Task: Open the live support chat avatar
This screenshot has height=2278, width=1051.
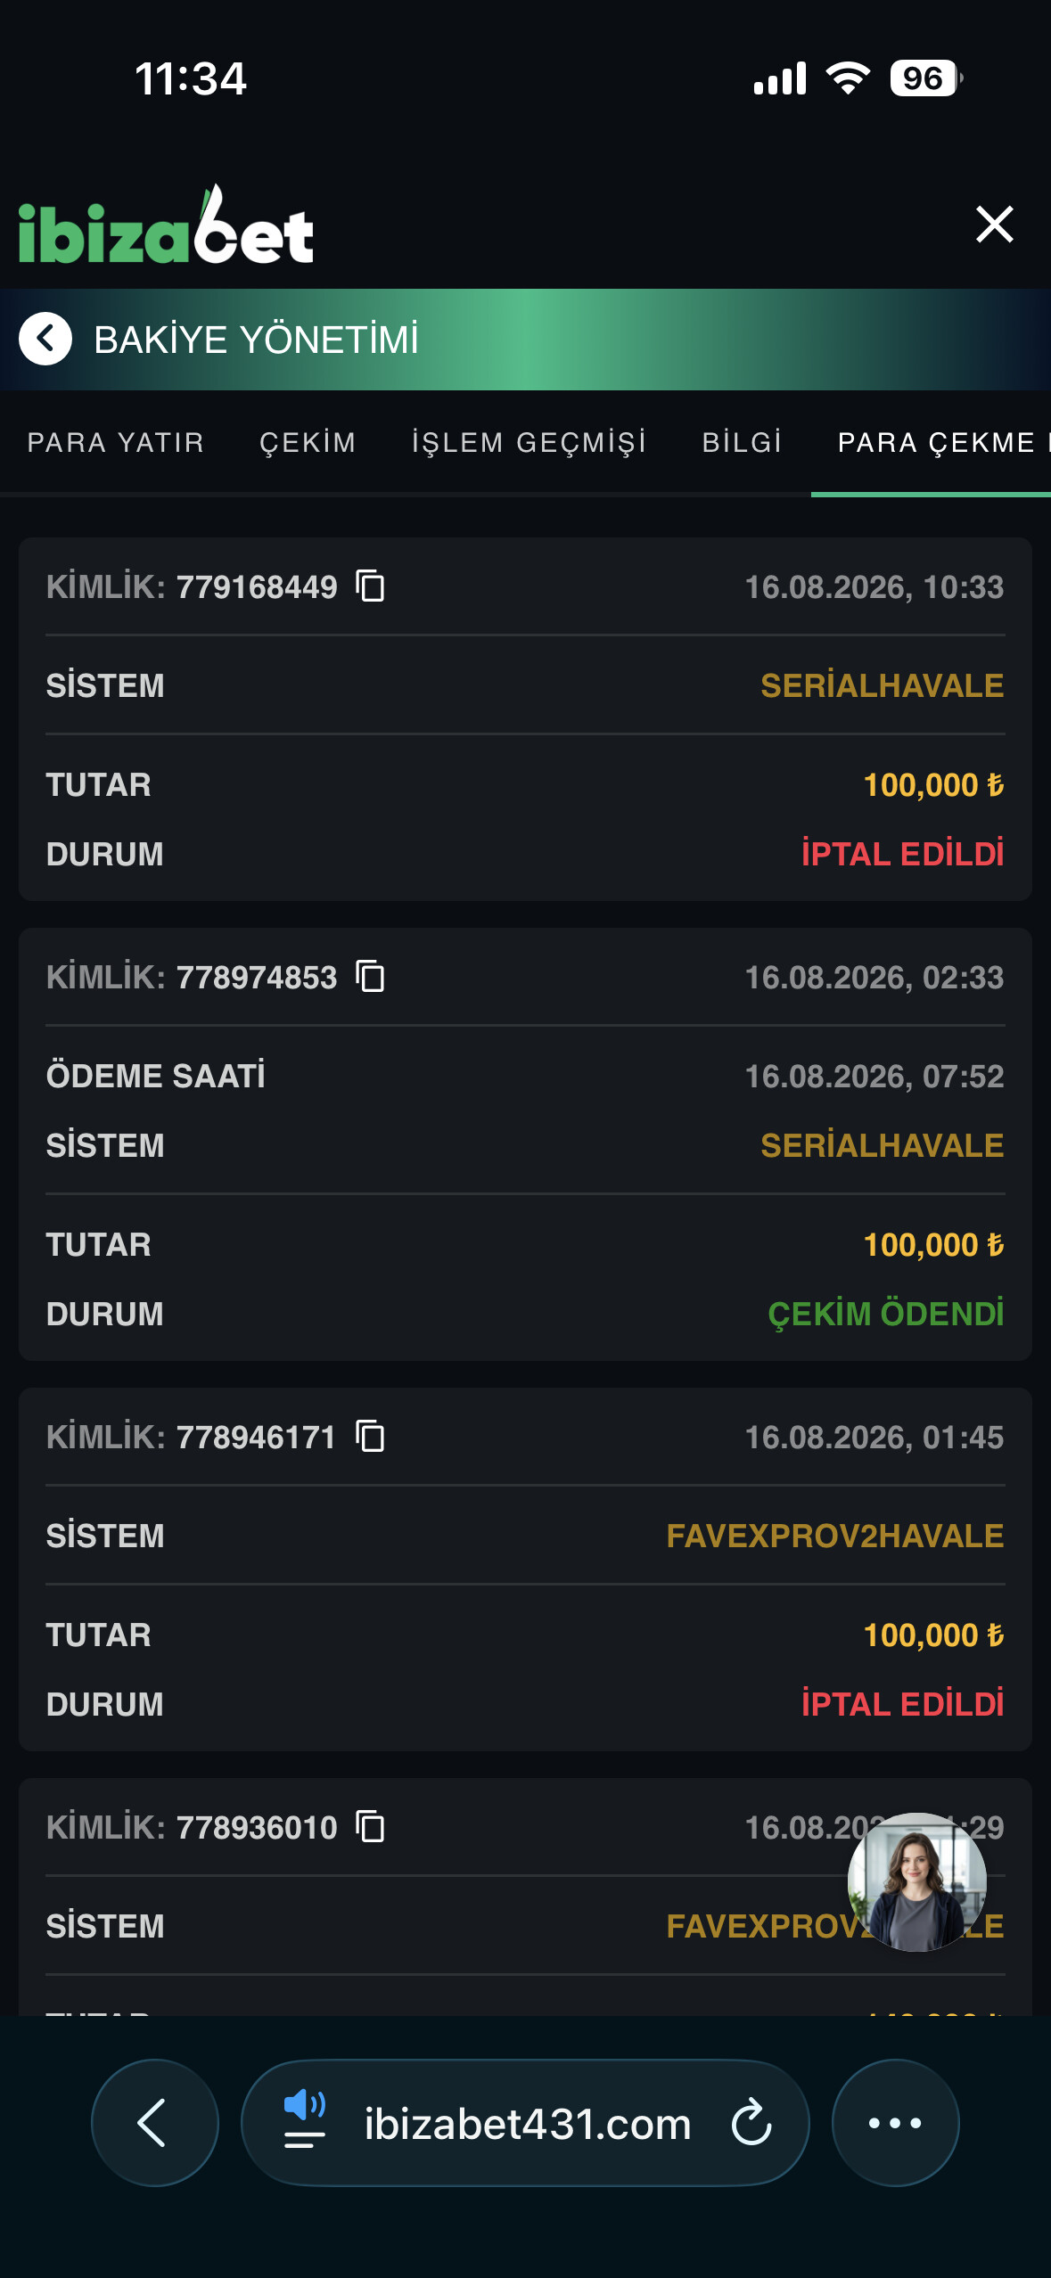Action: (x=916, y=1881)
